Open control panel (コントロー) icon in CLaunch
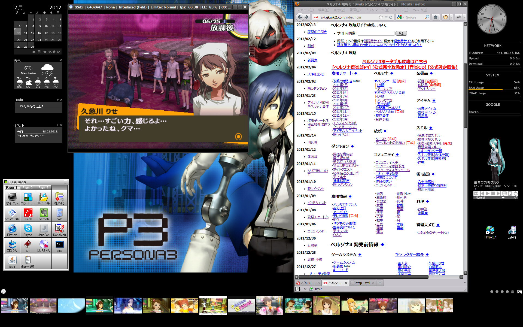Screen dimensions: 523x327 (28, 198)
